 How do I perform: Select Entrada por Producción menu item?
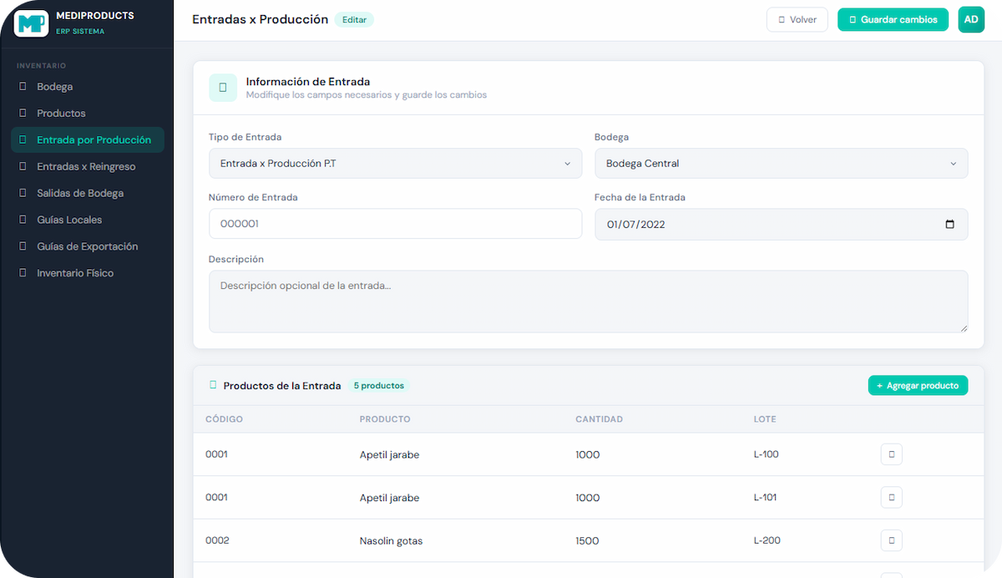87,140
